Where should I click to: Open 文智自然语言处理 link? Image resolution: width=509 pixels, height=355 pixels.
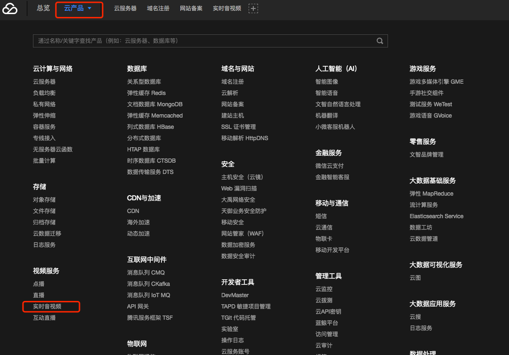tap(338, 104)
